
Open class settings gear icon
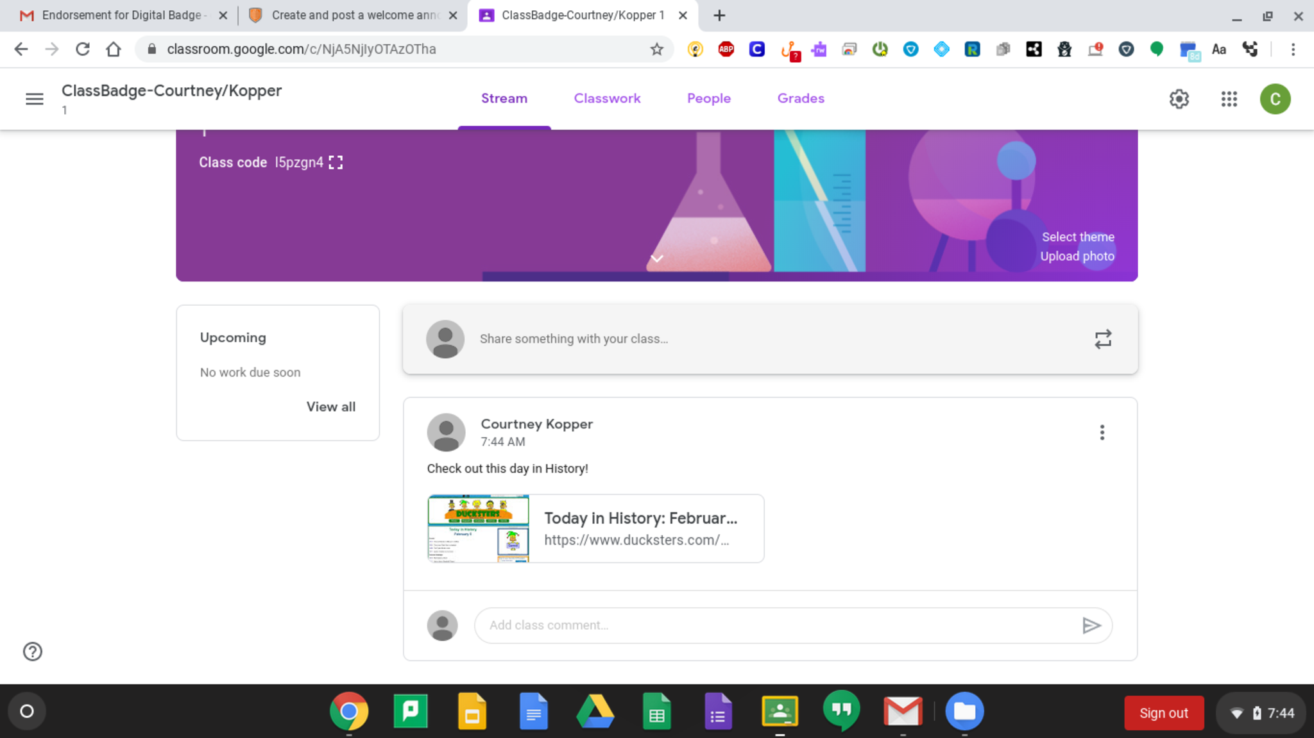point(1179,99)
